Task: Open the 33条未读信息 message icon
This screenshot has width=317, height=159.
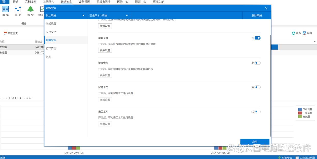Action: click(x=297, y=157)
